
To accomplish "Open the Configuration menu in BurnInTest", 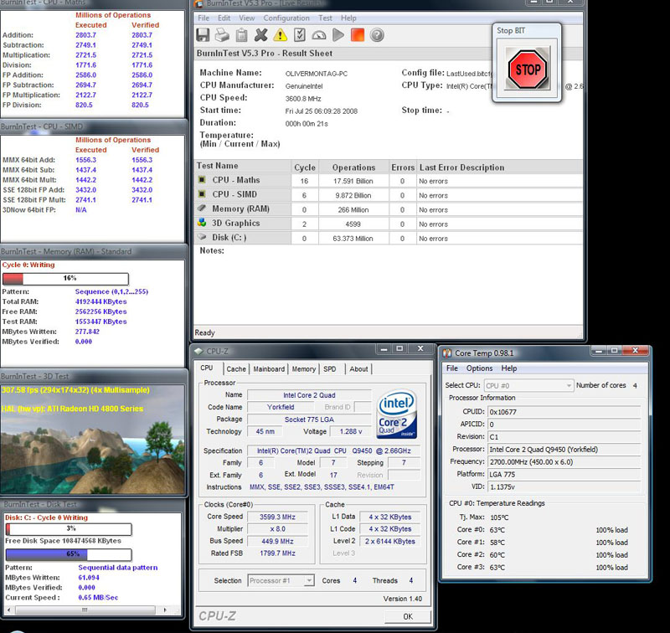I will [286, 18].
